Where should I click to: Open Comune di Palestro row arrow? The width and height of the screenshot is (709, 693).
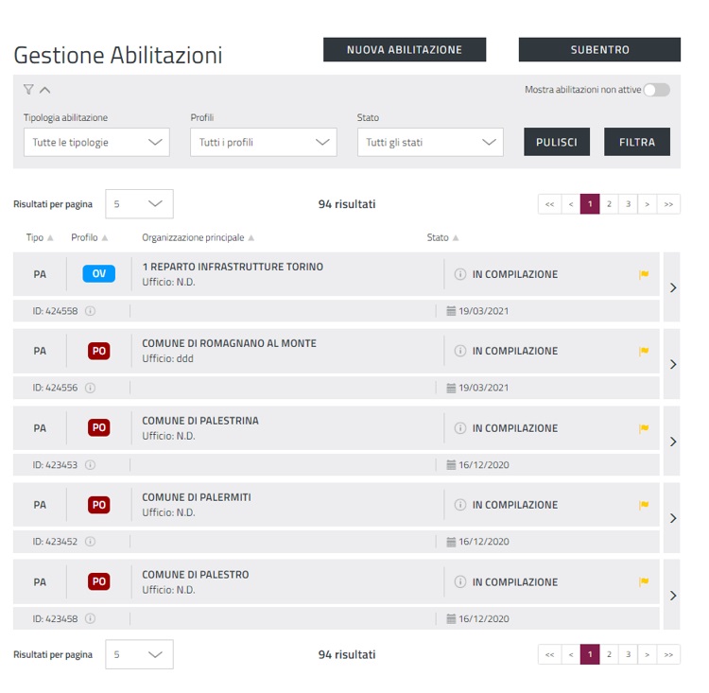(x=672, y=596)
